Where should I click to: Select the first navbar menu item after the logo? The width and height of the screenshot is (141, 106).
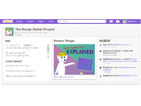[x=19, y=21]
